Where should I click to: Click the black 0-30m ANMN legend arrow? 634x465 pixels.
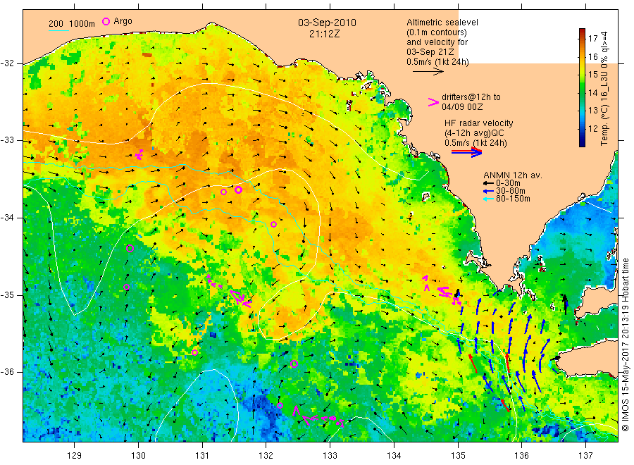[488, 183]
